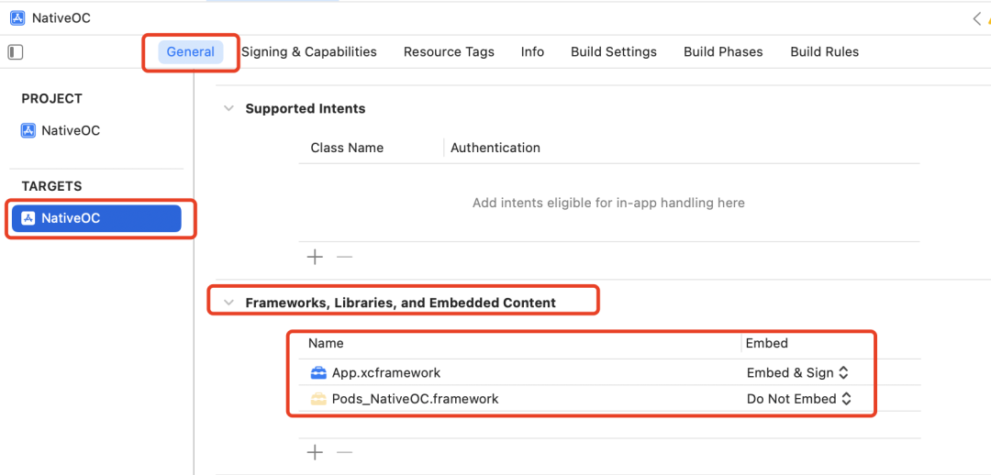Add a framework with the plus icon
This screenshot has width=991, height=475.
315,452
